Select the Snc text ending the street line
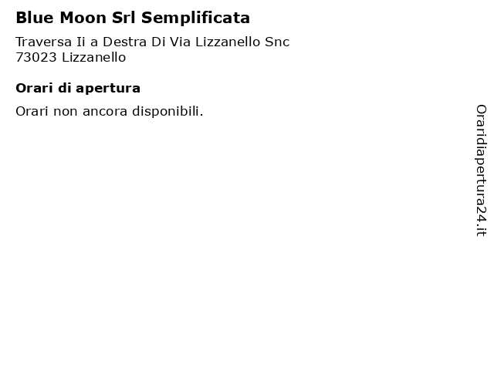494x370 pixels. (x=277, y=42)
